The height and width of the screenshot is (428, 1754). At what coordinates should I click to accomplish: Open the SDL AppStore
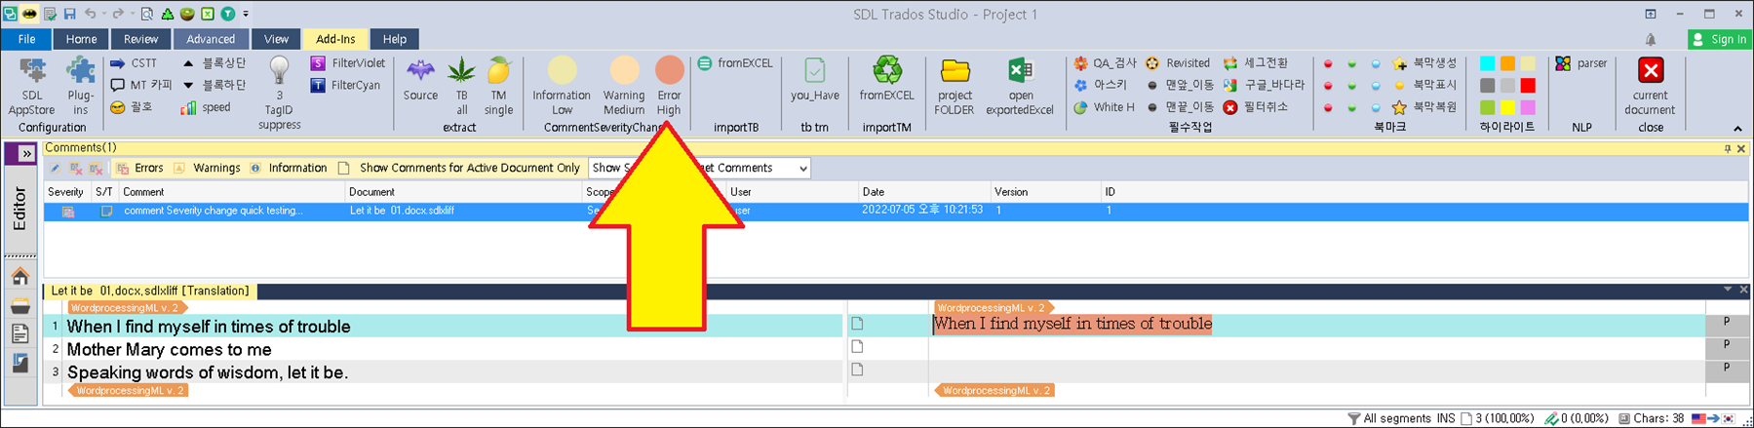[31, 86]
